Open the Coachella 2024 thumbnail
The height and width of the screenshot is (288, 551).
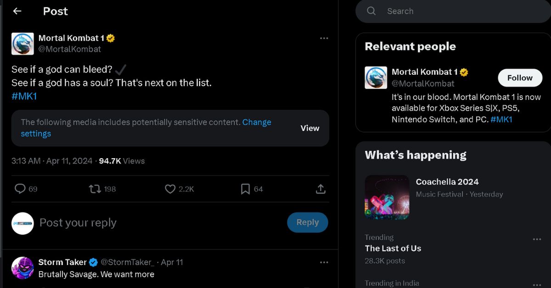click(387, 197)
